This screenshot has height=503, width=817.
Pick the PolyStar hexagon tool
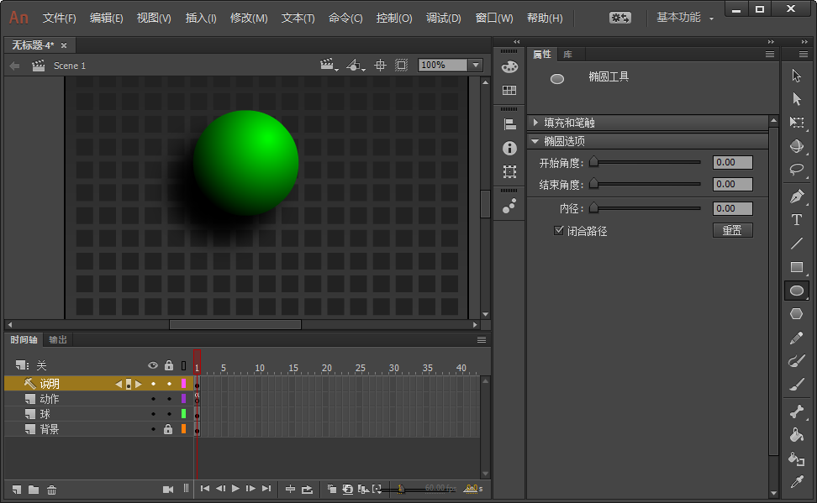(x=796, y=313)
